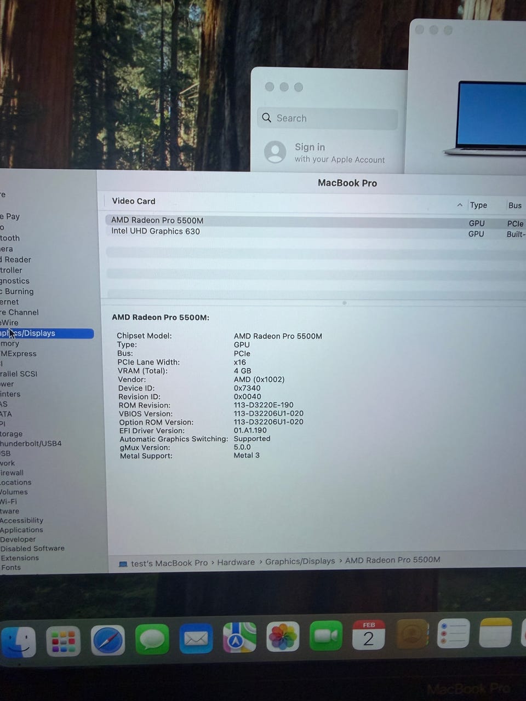Click the magnifier icon in Settings search

point(267,118)
